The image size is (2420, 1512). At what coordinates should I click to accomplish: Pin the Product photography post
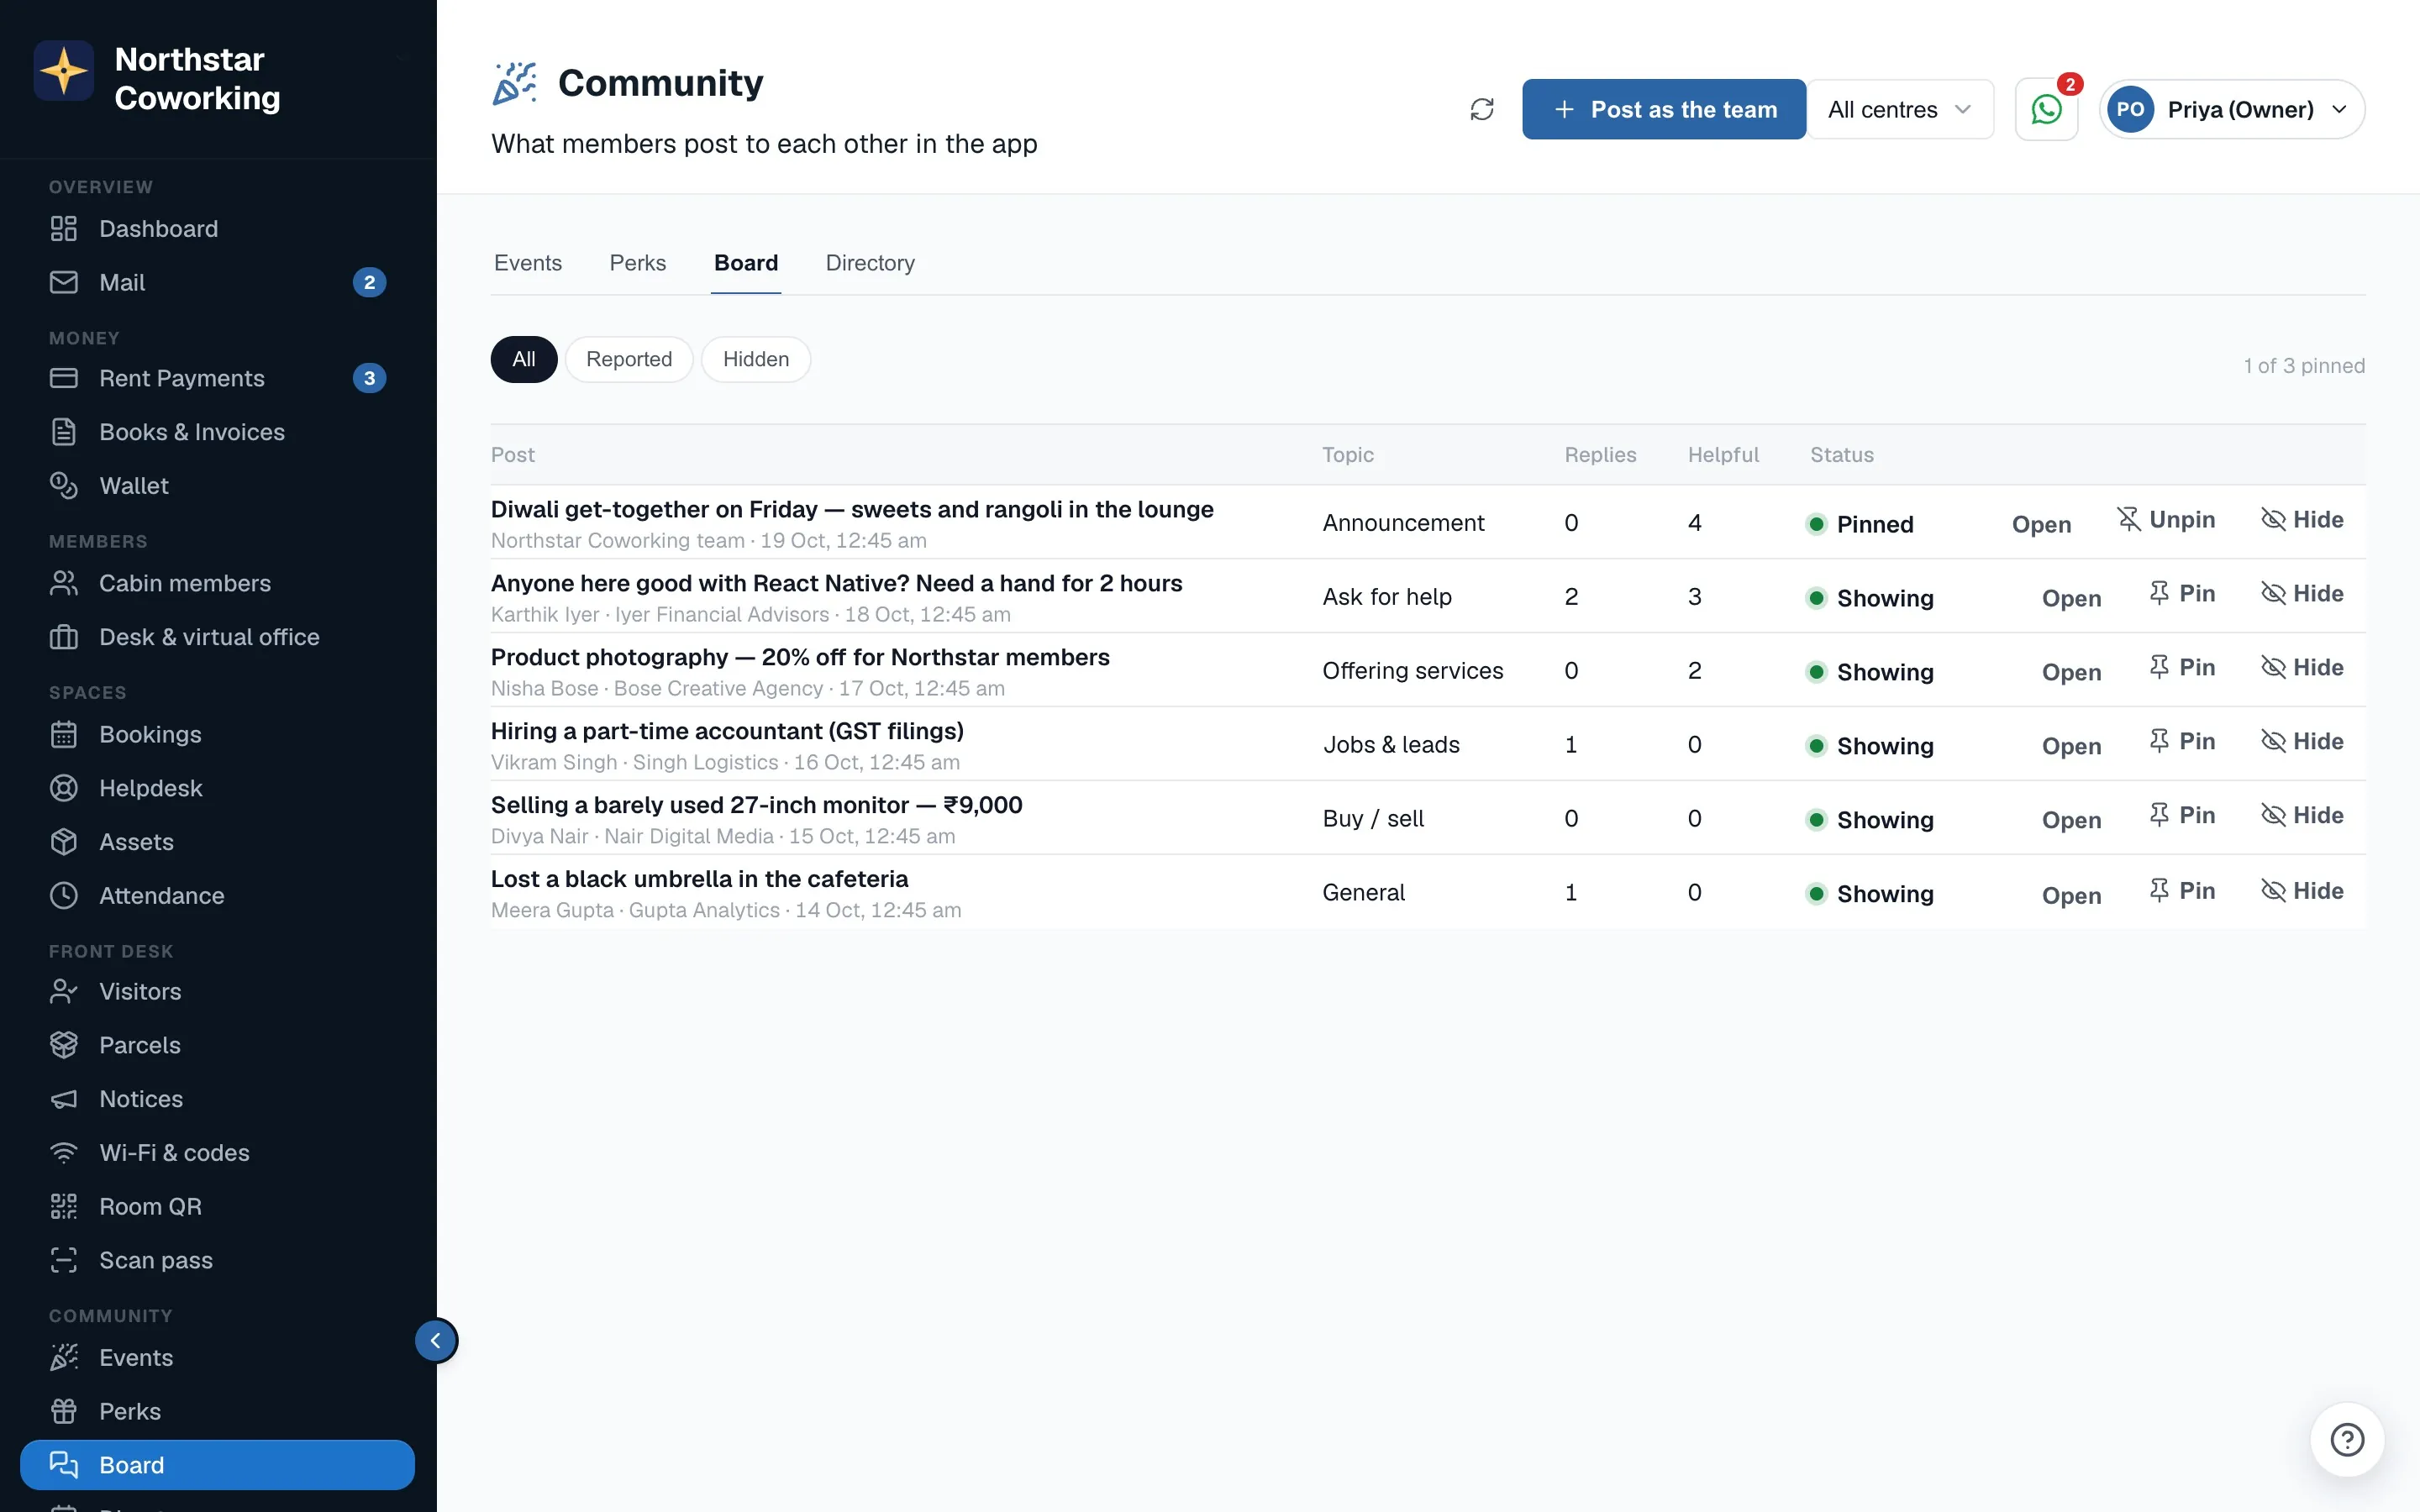(x=2182, y=668)
